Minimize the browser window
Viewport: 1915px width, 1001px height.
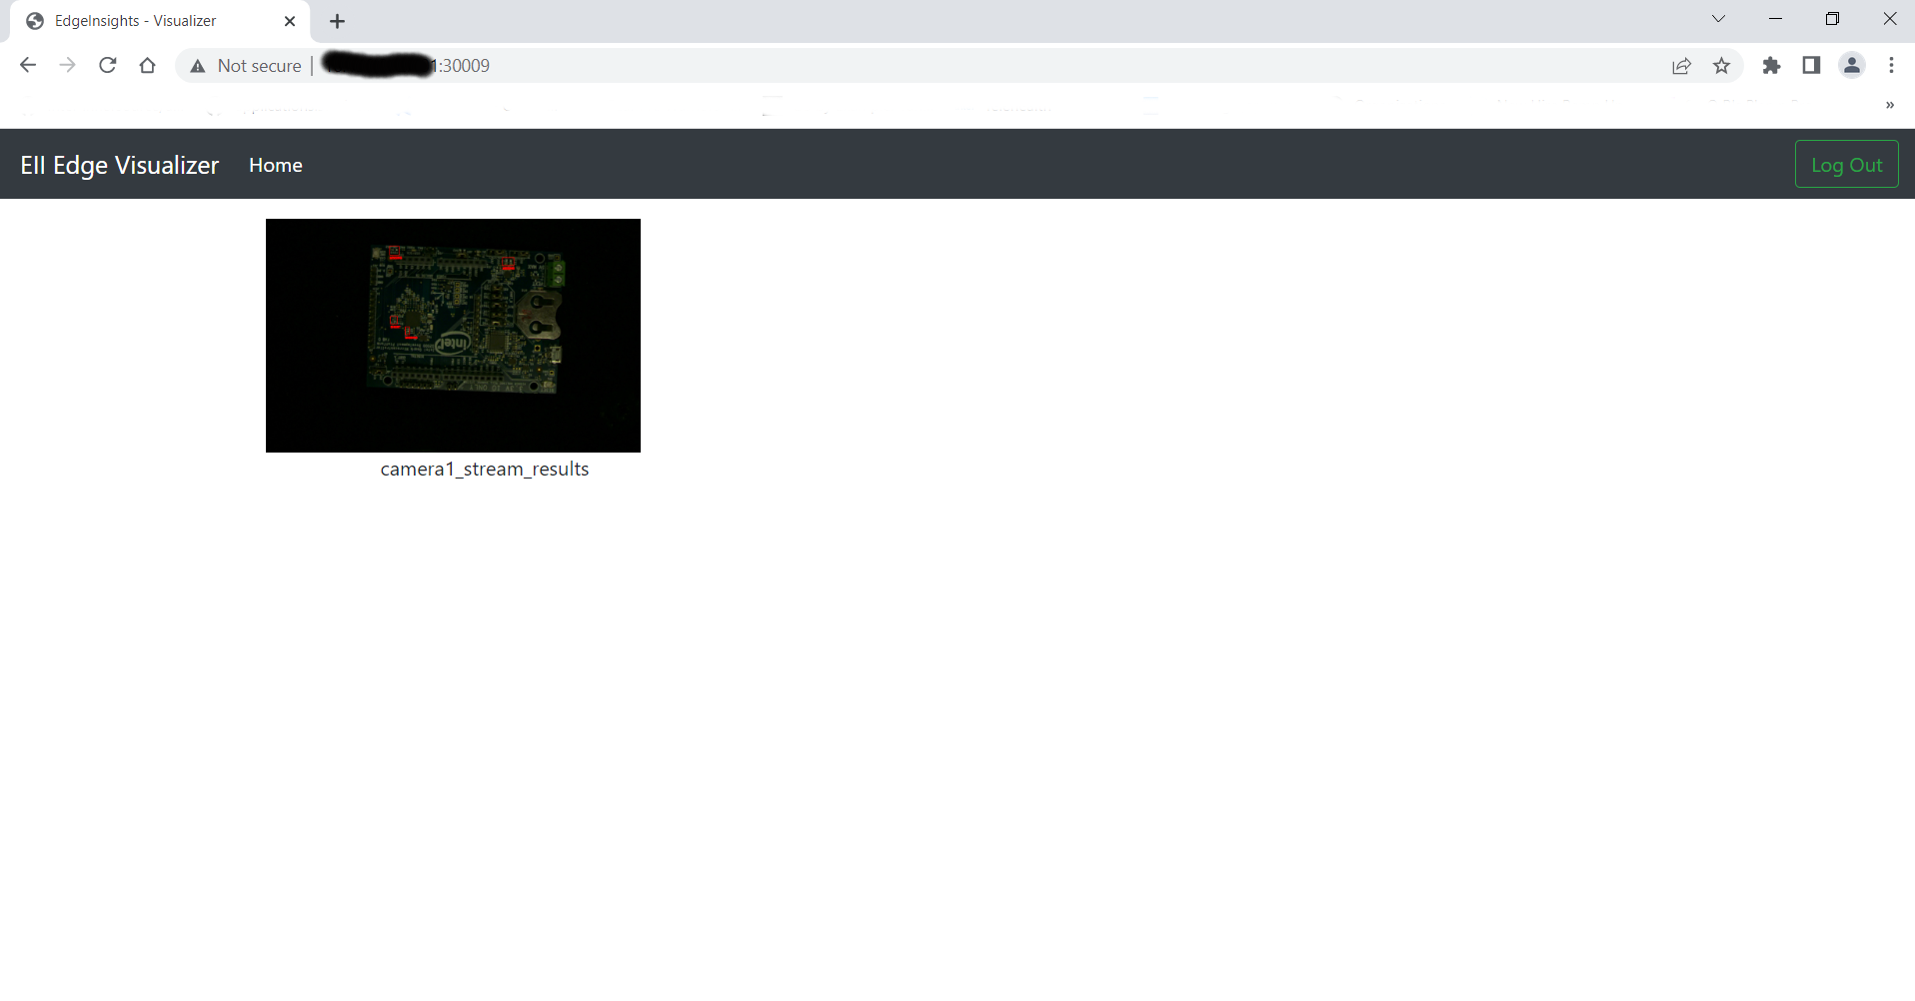click(x=1776, y=19)
